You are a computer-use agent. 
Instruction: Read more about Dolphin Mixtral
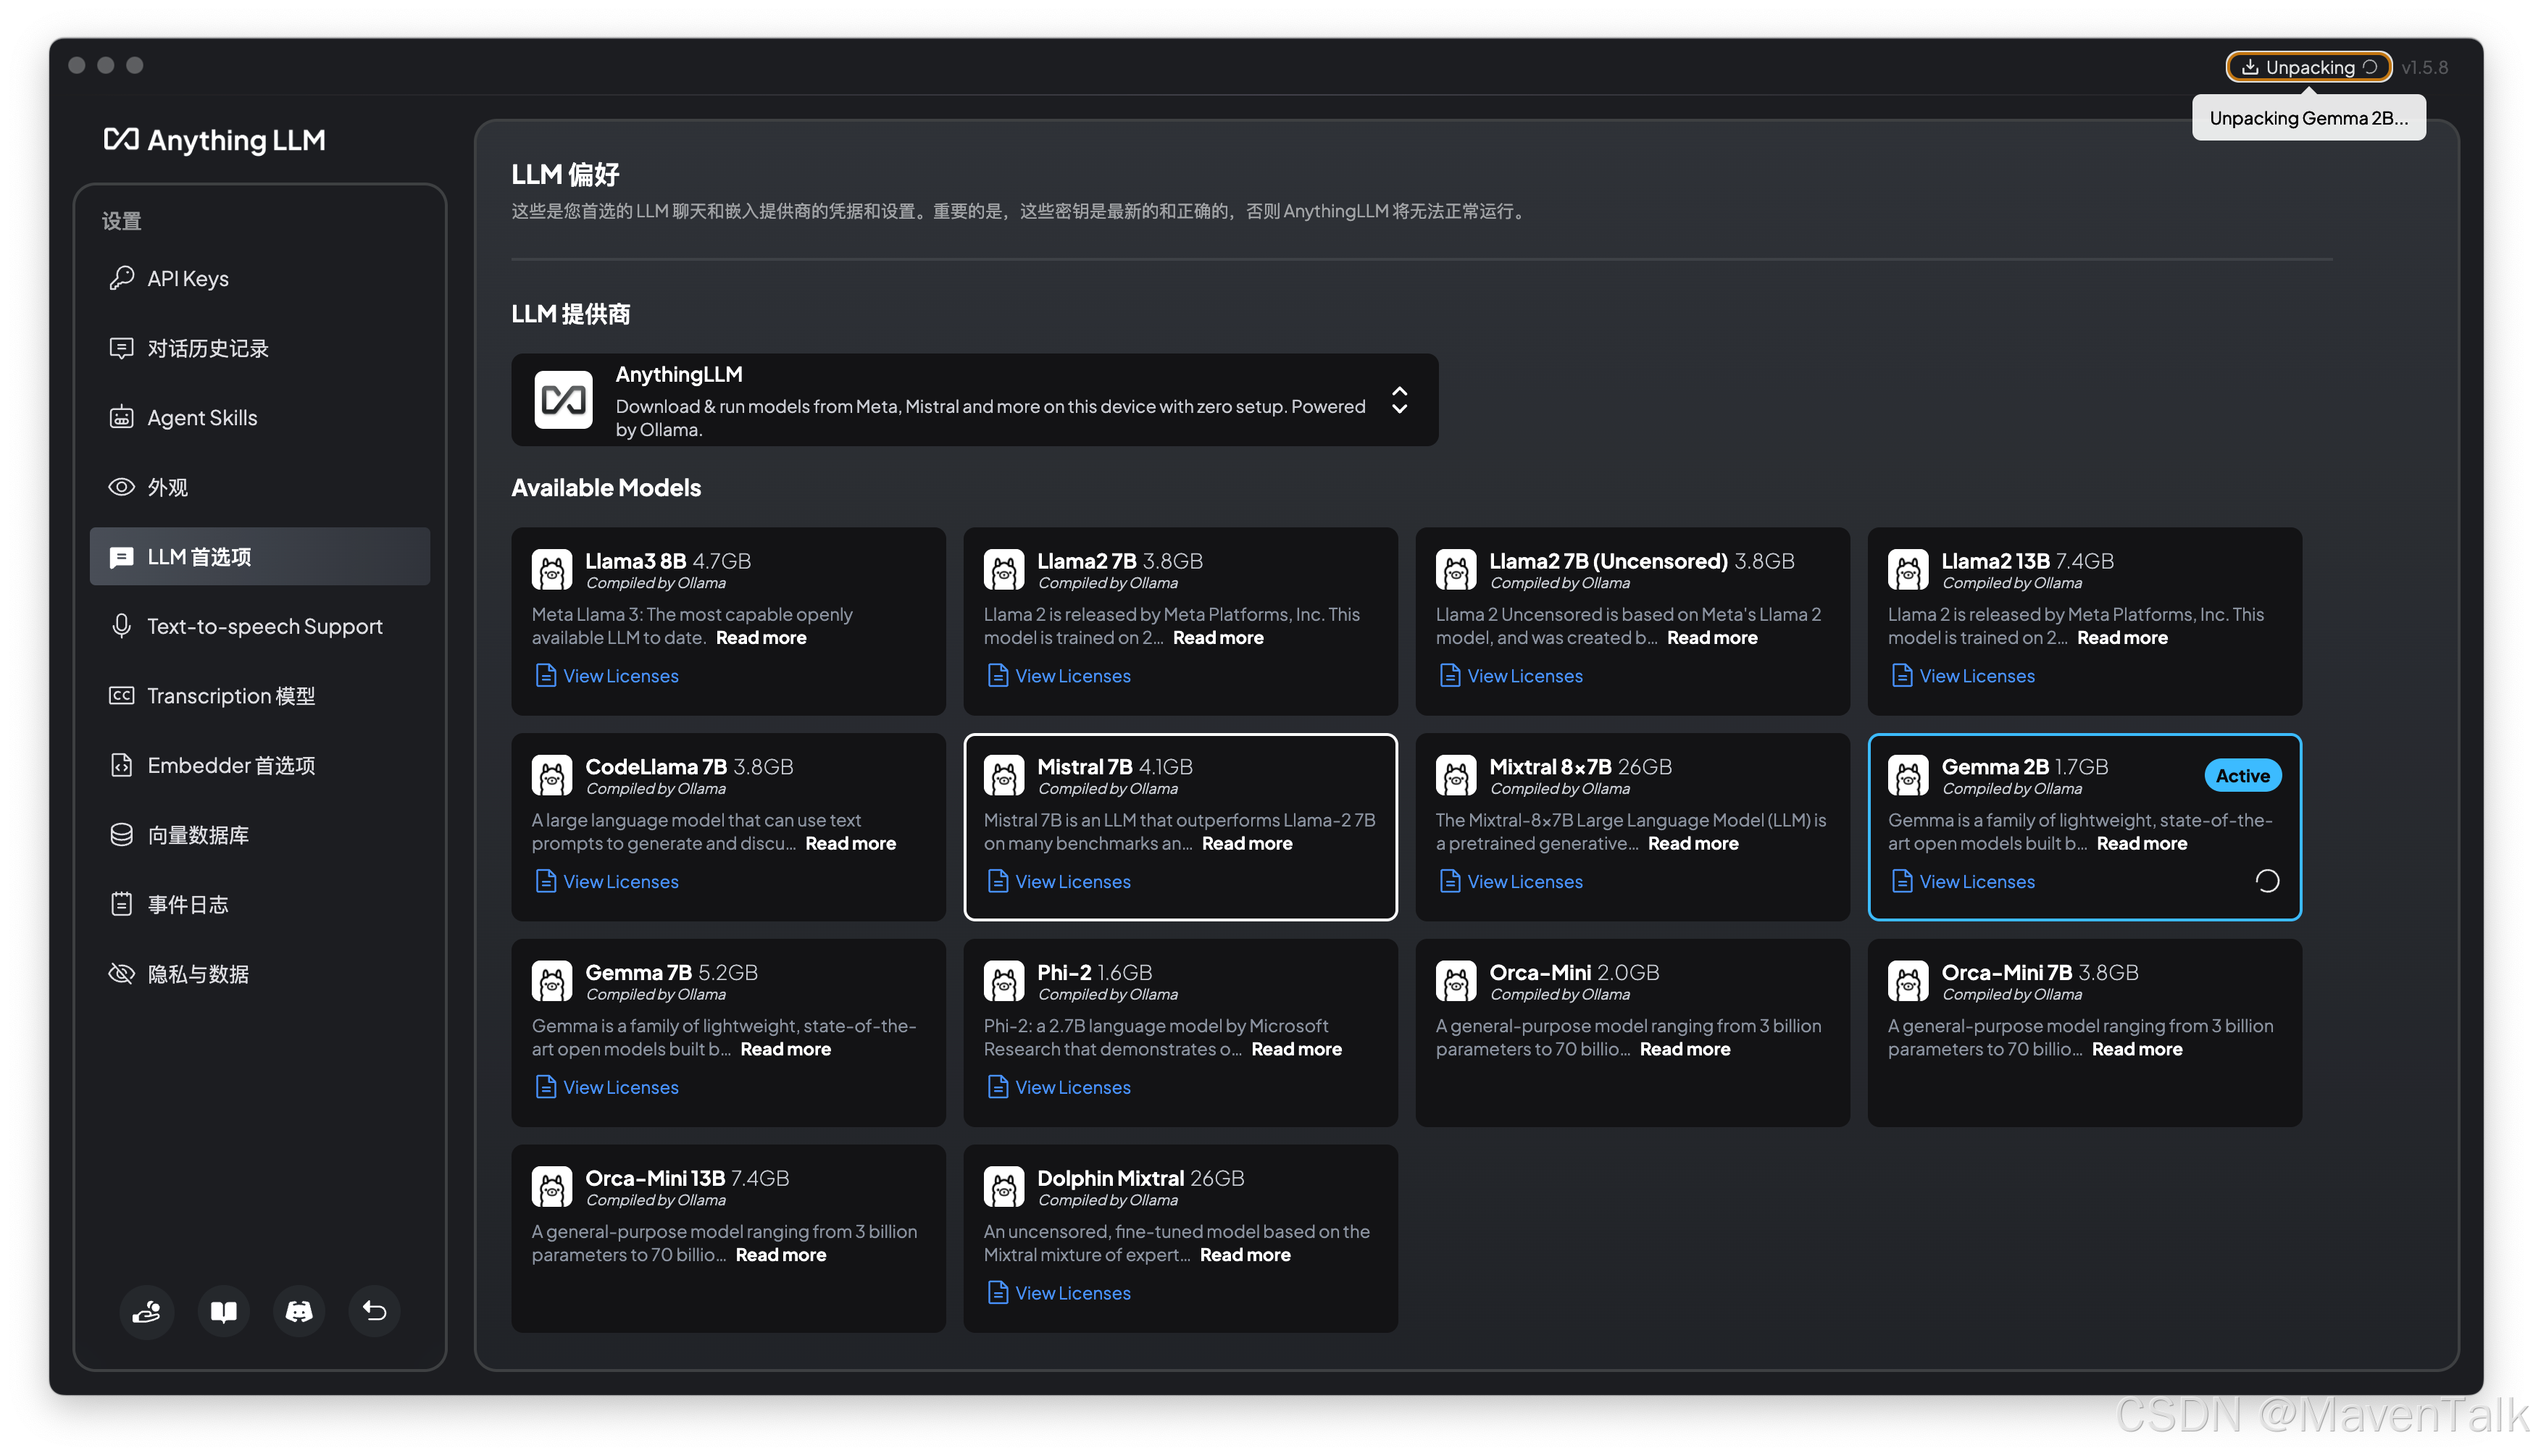coord(1245,1255)
